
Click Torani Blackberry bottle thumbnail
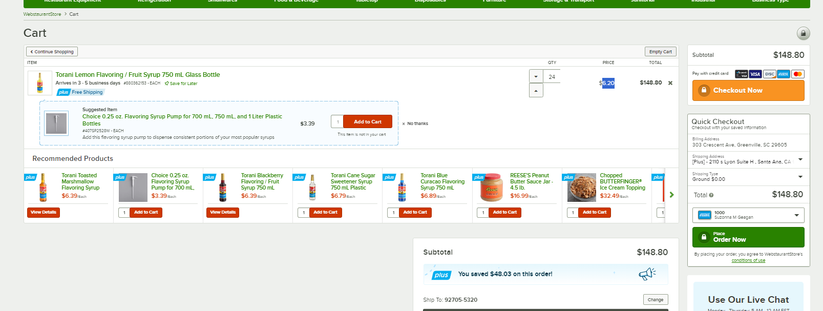223,188
